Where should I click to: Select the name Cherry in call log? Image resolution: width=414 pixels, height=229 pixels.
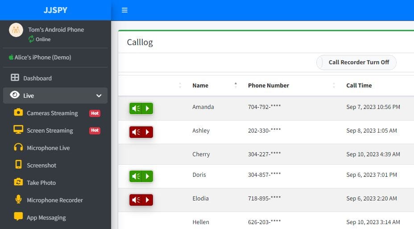pyautogui.click(x=201, y=154)
